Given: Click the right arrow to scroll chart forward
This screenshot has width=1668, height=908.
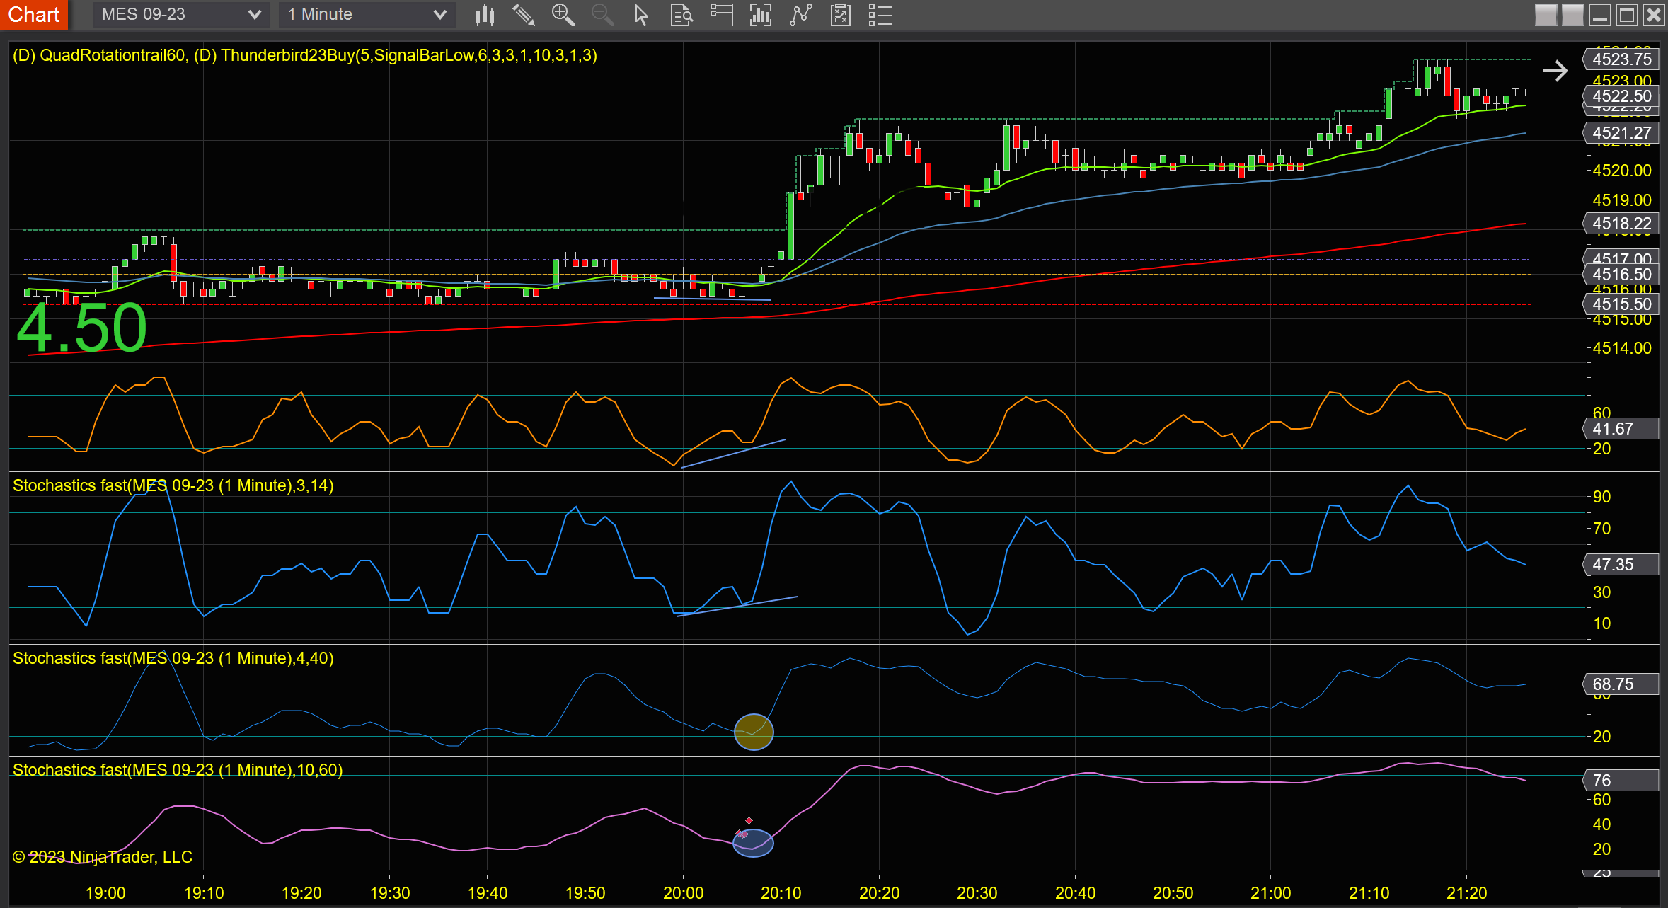Looking at the screenshot, I should [x=1555, y=71].
